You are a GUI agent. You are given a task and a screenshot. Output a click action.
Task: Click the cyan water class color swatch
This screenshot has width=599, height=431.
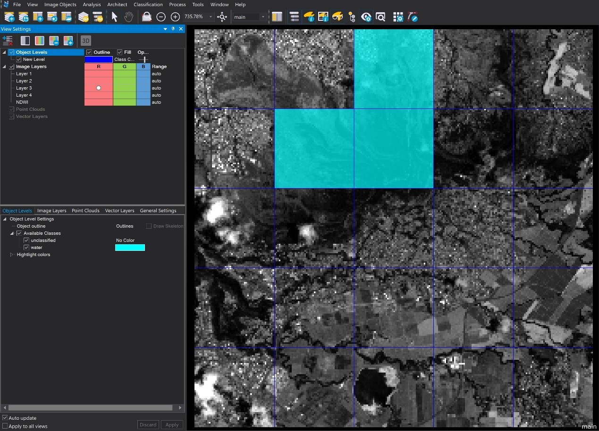[130, 248]
